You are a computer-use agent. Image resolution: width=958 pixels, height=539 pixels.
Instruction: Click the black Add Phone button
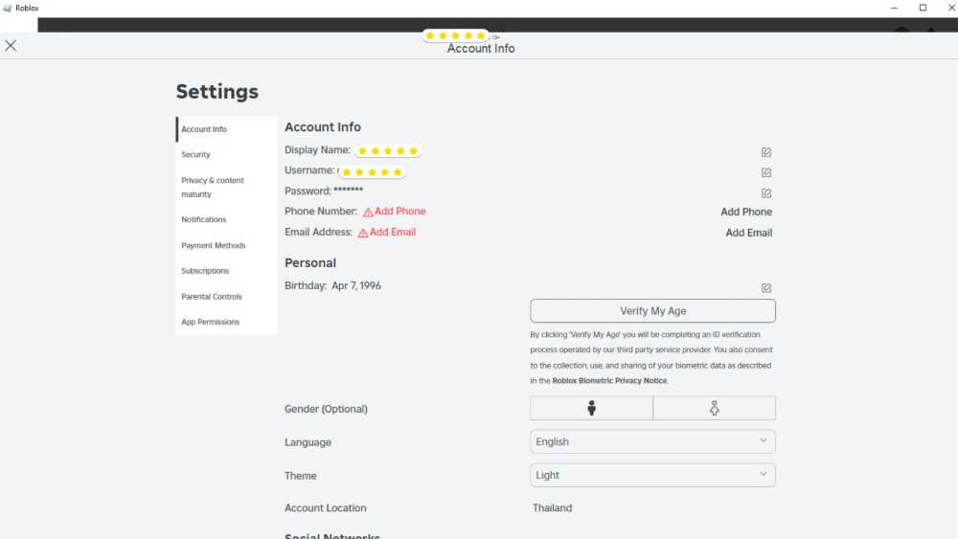tap(746, 212)
